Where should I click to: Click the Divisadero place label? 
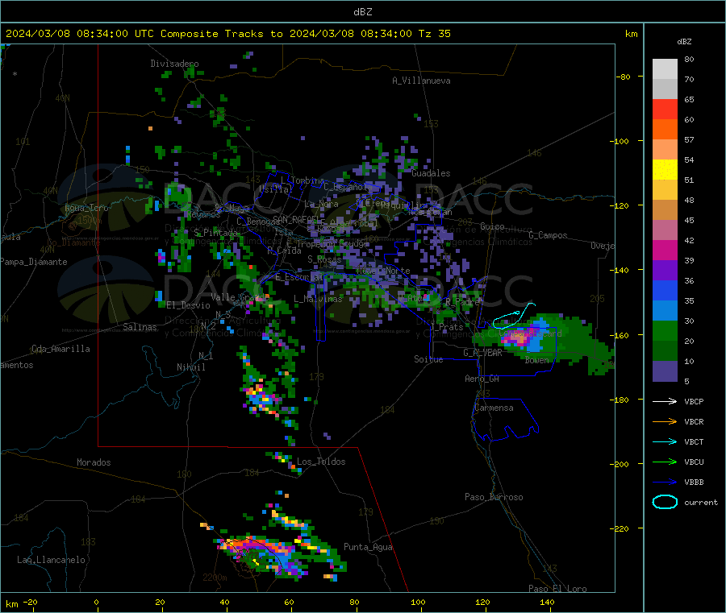point(174,64)
